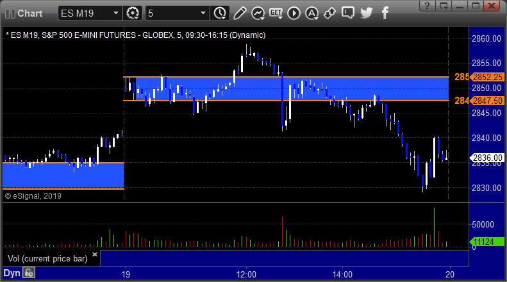Open the comment speech bubble icon
Viewport: 507px width, 282px height.
coord(348,13)
